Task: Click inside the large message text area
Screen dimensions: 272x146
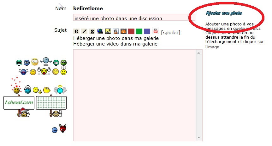Action: click(x=134, y=94)
